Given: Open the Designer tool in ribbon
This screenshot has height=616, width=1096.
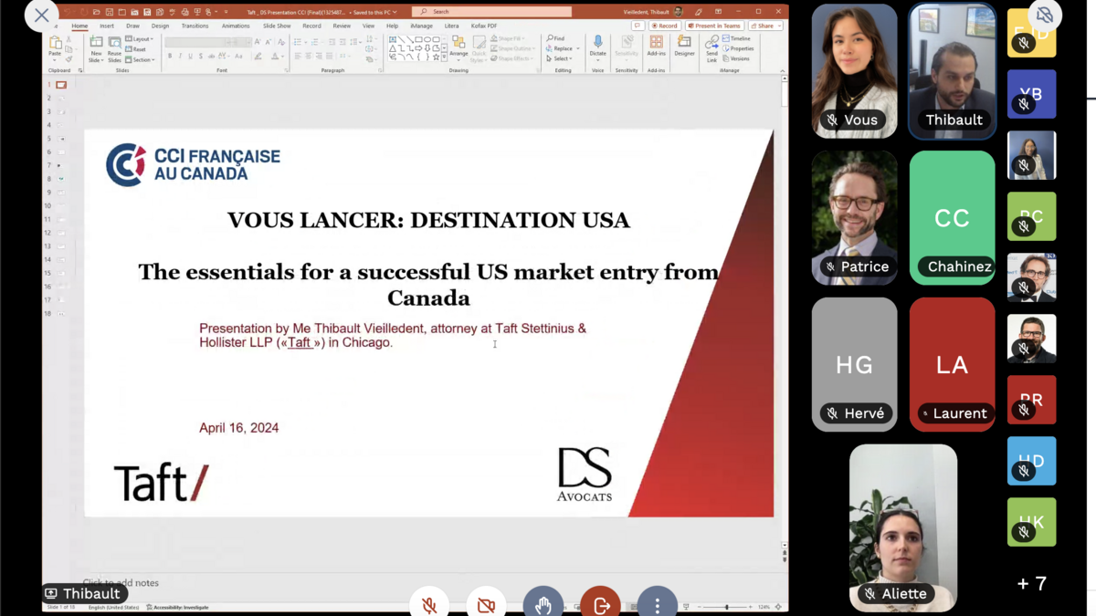Looking at the screenshot, I should pos(684,47).
